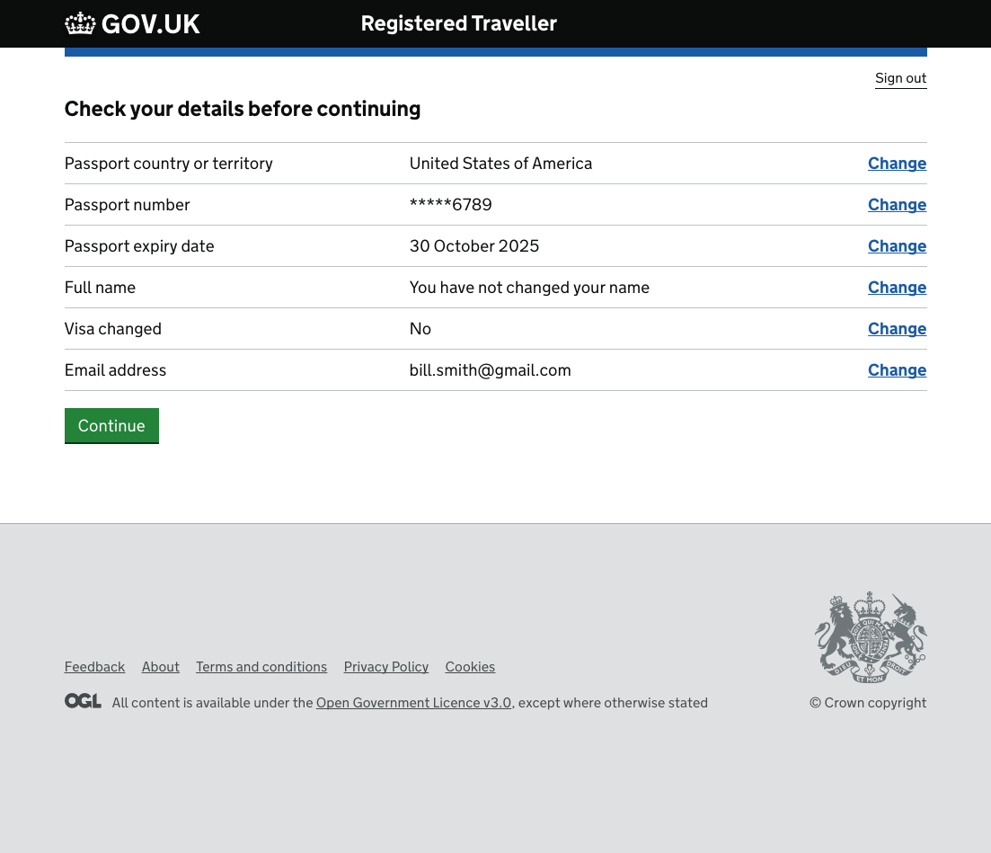
Task: Go to the Cookies page
Action: (x=470, y=667)
